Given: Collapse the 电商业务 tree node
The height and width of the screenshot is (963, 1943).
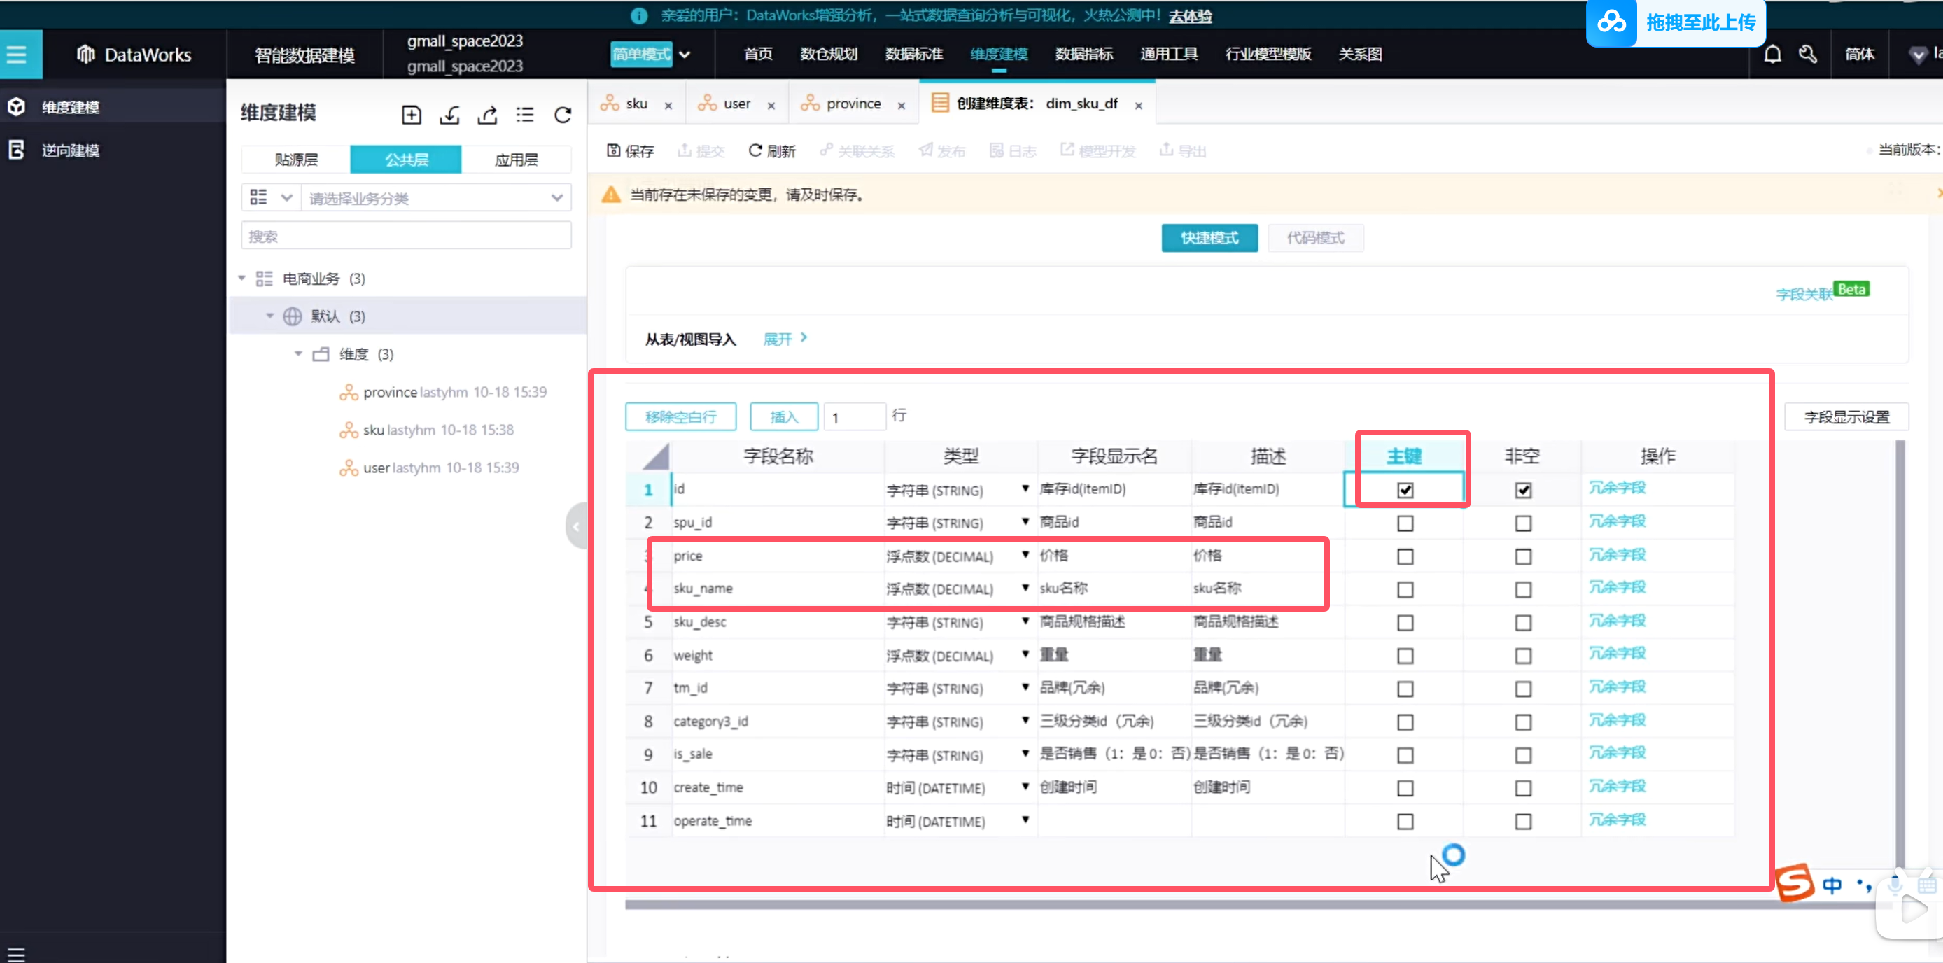Looking at the screenshot, I should coord(242,279).
